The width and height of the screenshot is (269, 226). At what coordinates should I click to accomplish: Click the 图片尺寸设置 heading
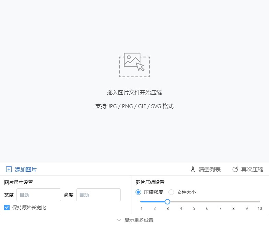click(x=19, y=182)
